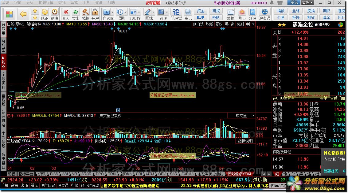Open the 资讯 news document icon

(x=188, y=14)
